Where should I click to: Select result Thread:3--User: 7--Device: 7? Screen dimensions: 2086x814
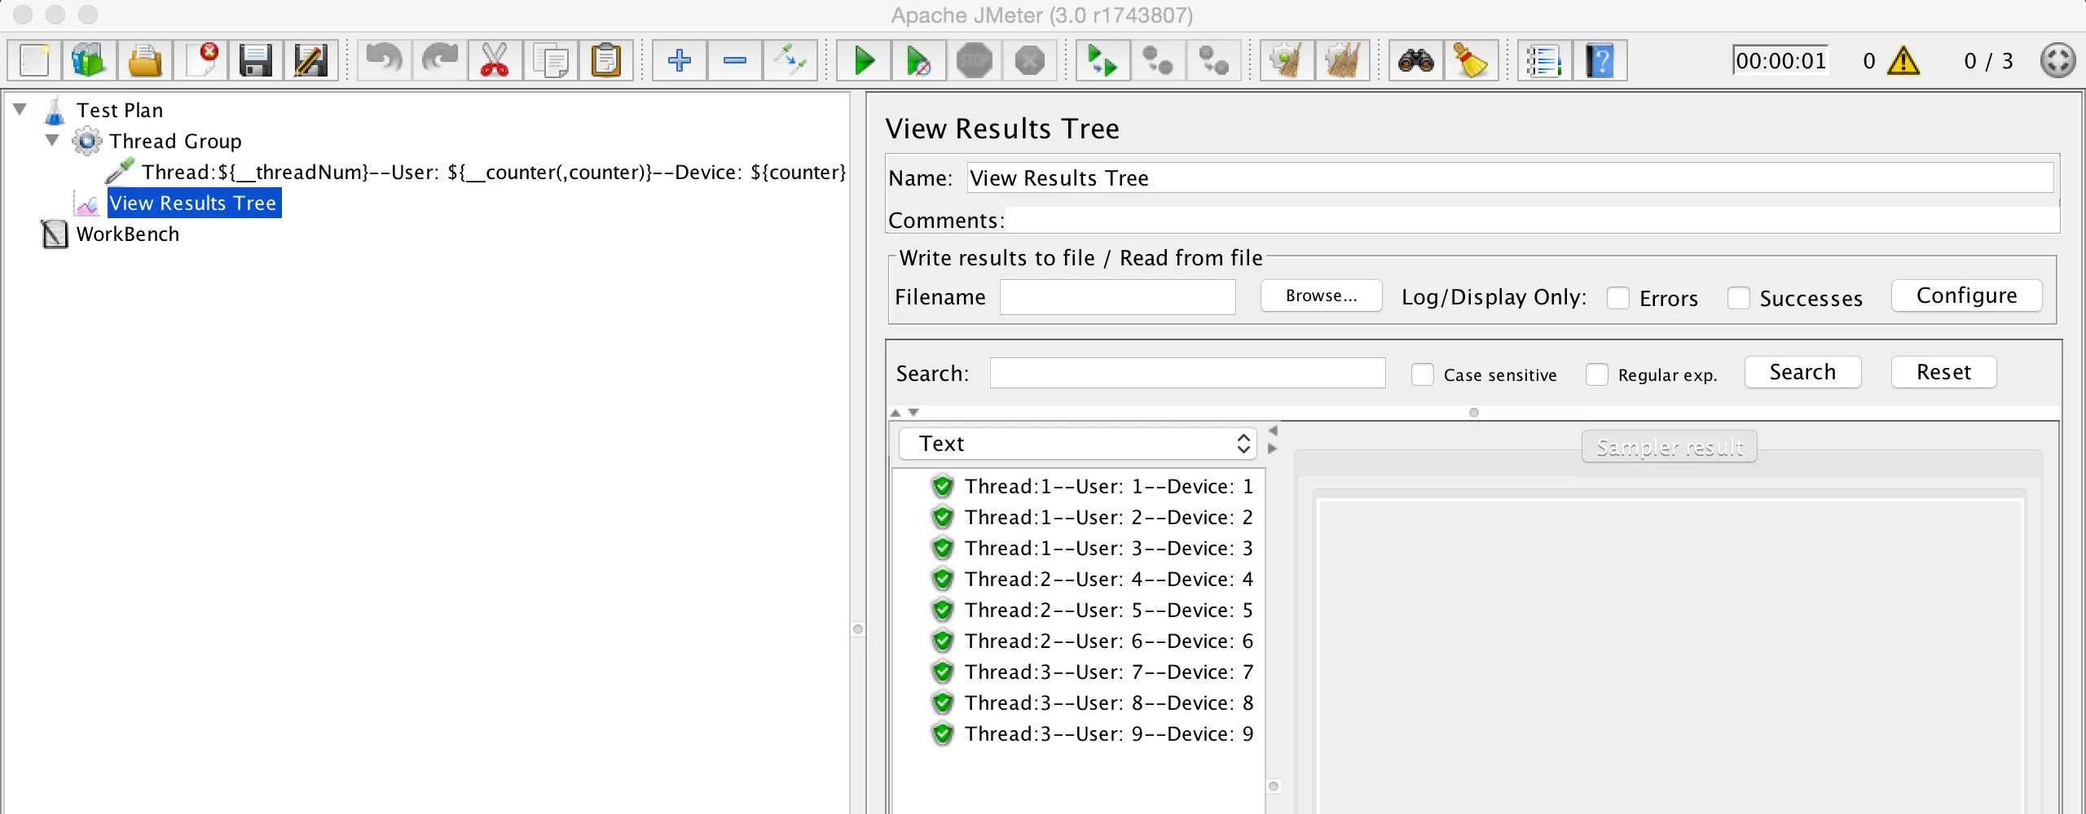click(1108, 672)
